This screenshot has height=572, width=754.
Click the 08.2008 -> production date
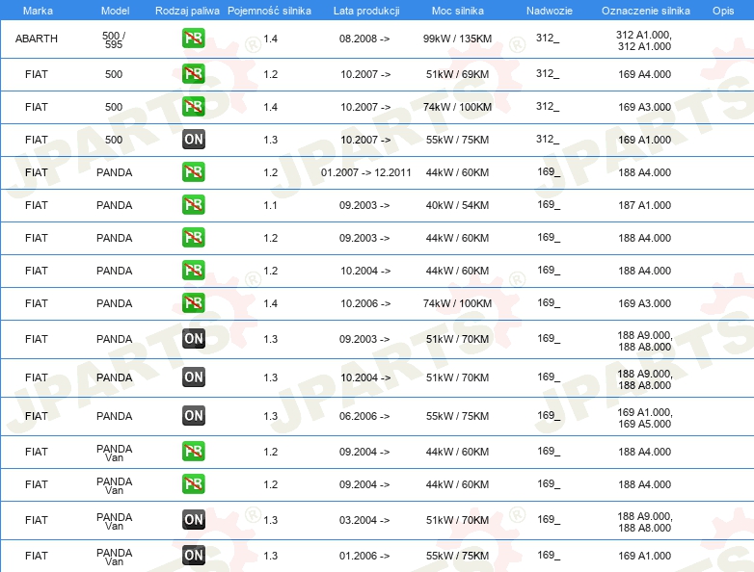pyautogui.click(x=364, y=39)
